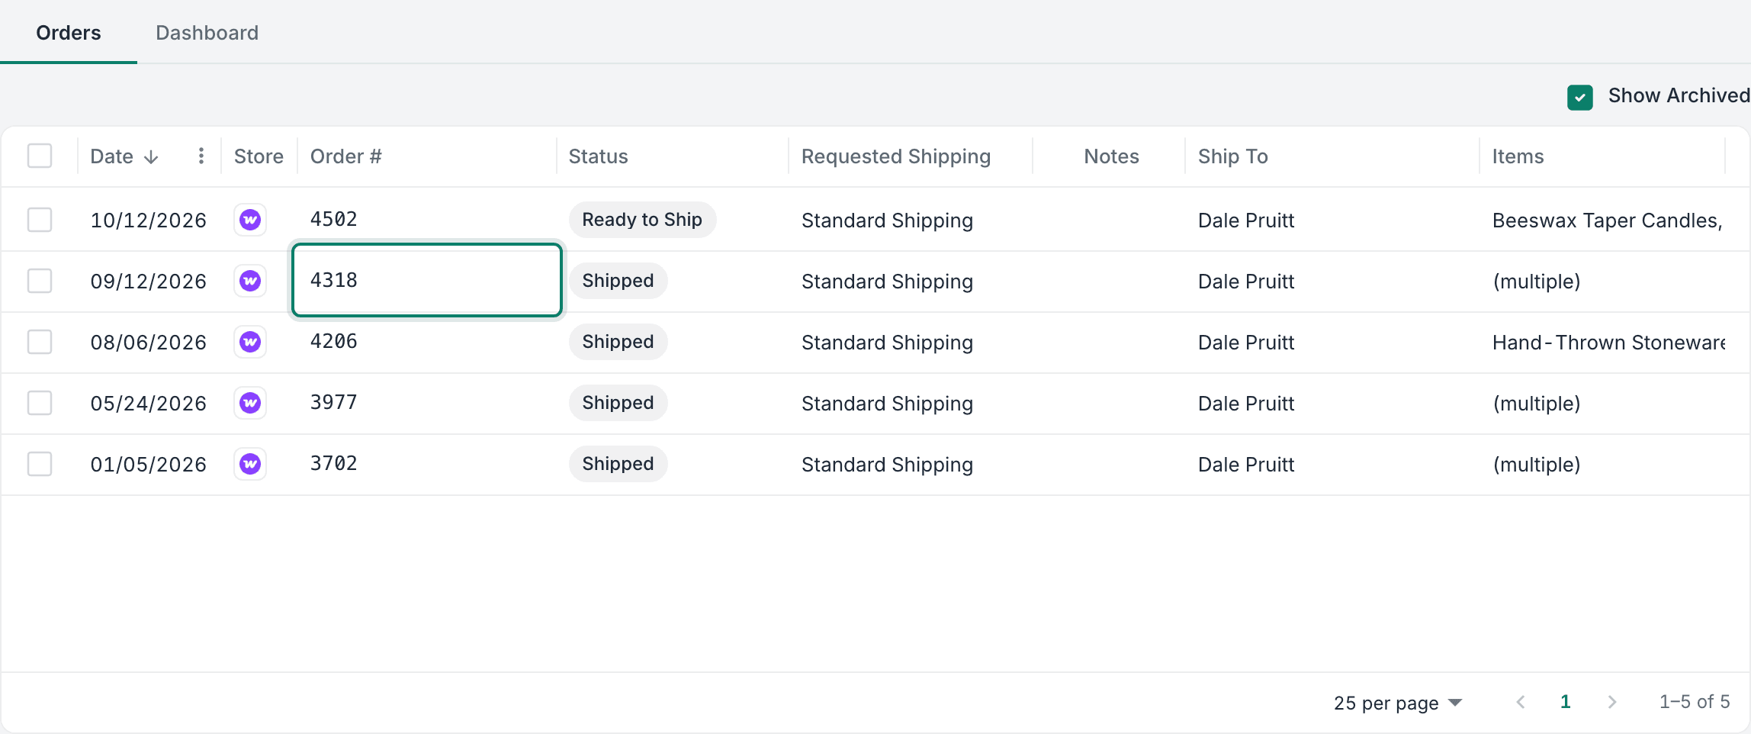
Task: Go to the next page of orders
Action: pyautogui.click(x=1611, y=702)
